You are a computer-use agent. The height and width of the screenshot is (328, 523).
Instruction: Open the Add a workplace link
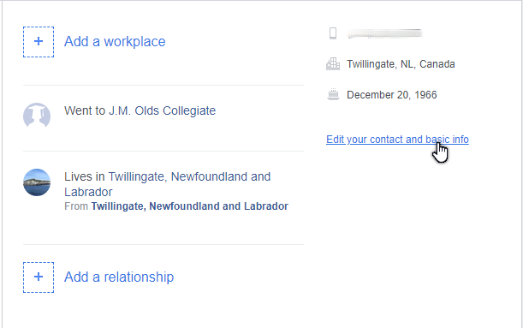pos(115,42)
